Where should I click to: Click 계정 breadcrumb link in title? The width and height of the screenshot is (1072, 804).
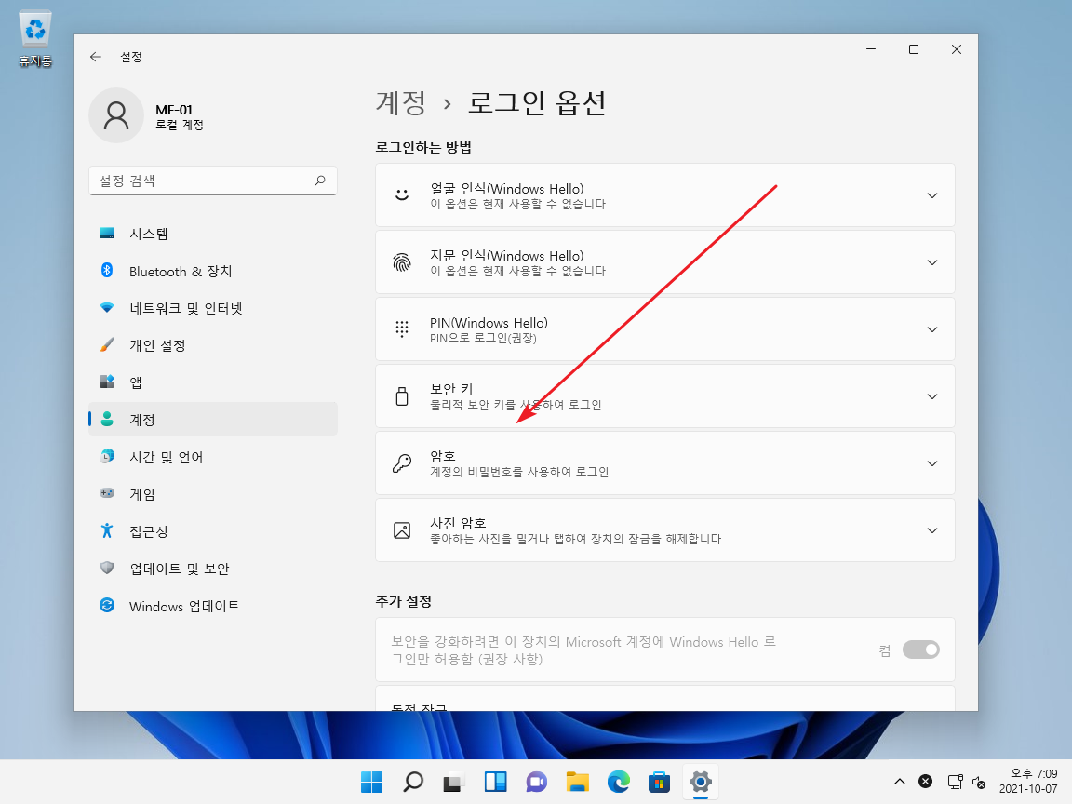(401, 103)
